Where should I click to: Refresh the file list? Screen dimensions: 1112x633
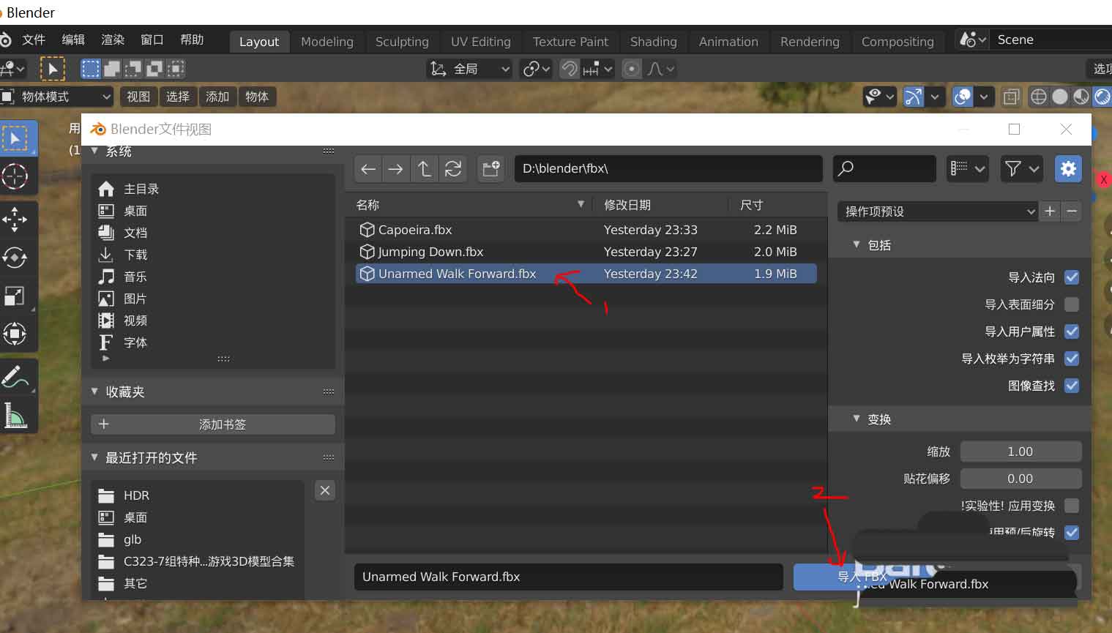(453, 169)
